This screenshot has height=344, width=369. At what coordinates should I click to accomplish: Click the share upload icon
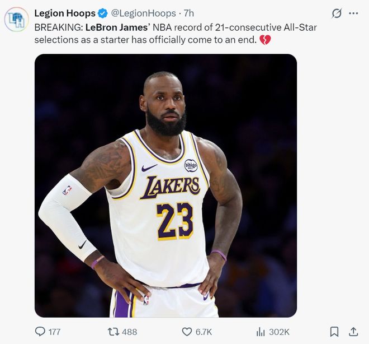pyautogui.click(x=353, y=332)
